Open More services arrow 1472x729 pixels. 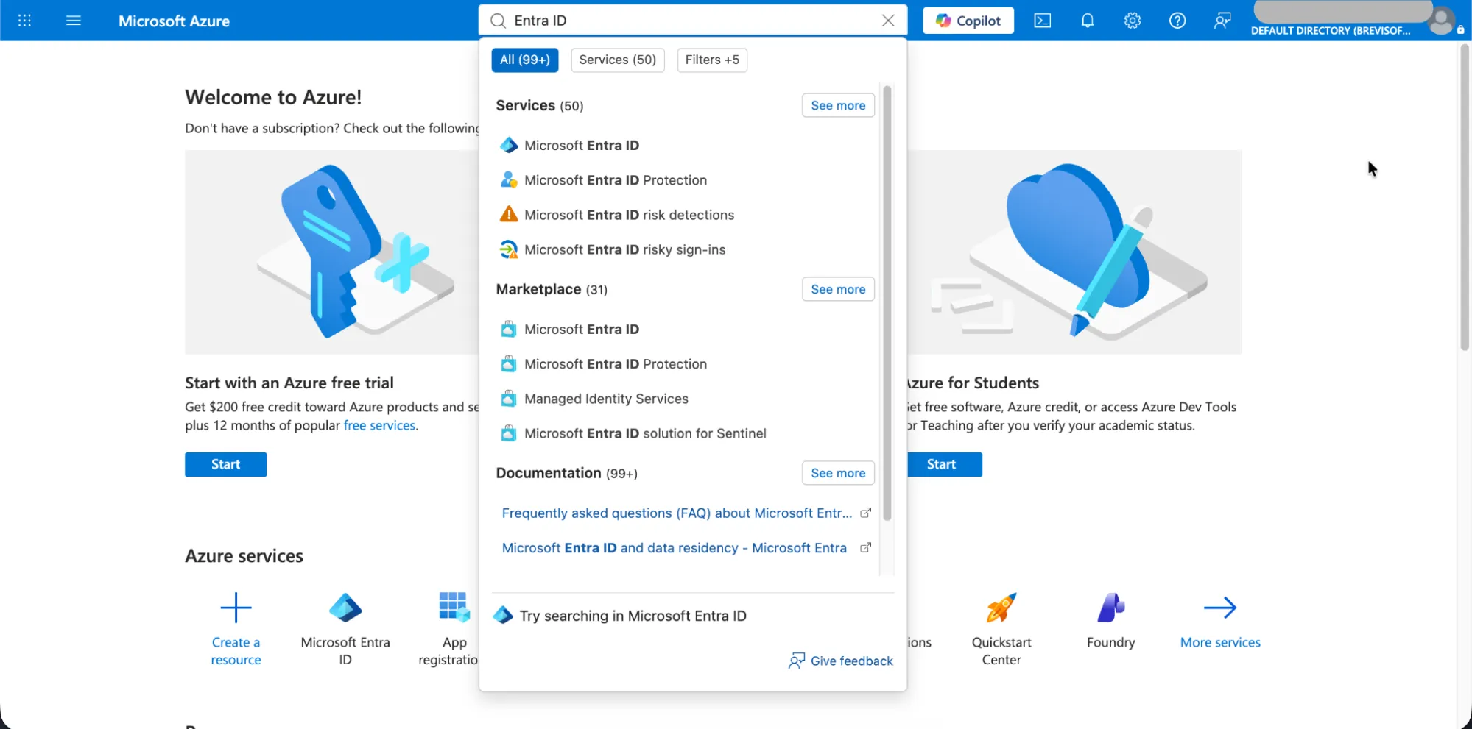[x=1220, y=608]
